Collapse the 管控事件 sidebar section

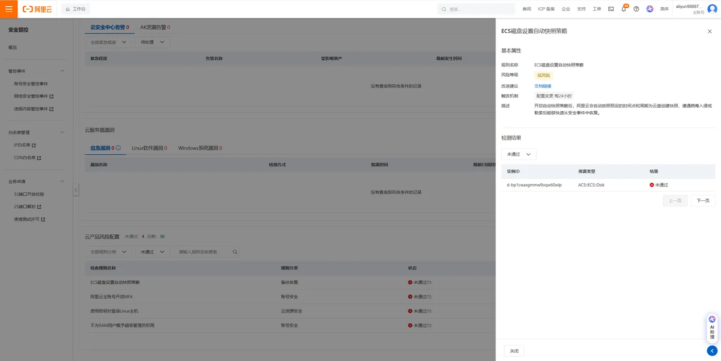[62, 71]
